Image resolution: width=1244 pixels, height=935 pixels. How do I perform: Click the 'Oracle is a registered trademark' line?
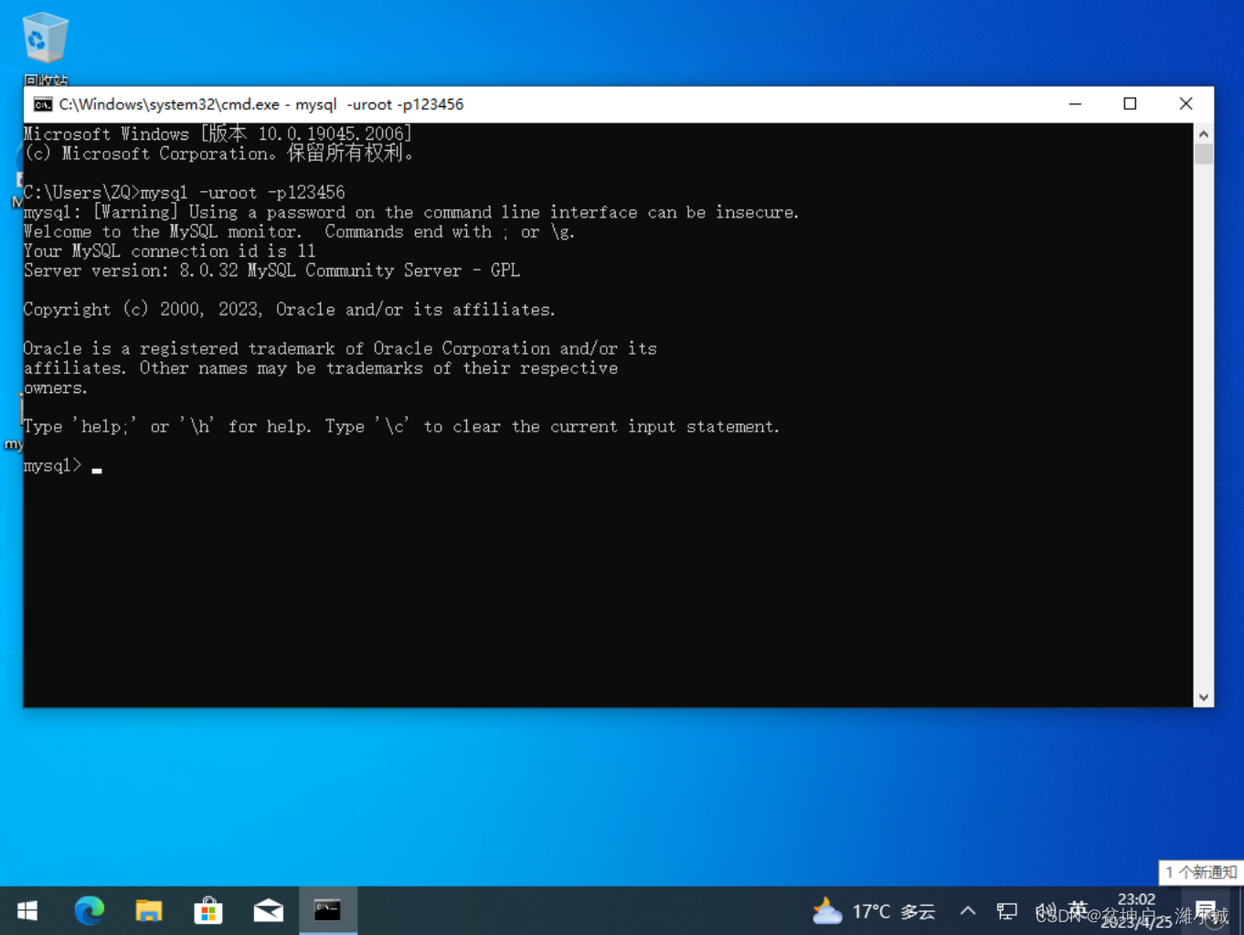point(340,349)
